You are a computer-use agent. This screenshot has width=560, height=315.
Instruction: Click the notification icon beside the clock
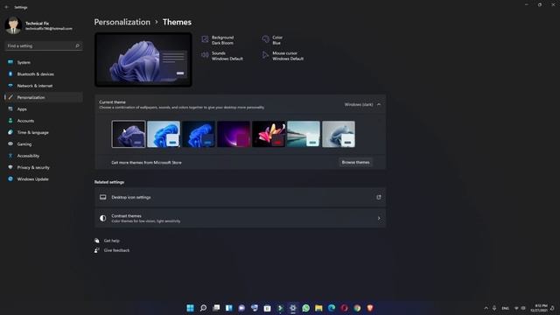click(x=552, y=308)
